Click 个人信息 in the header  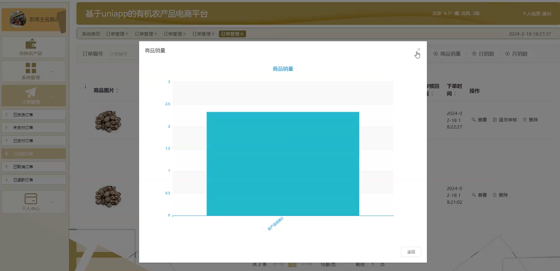(531, 14)
